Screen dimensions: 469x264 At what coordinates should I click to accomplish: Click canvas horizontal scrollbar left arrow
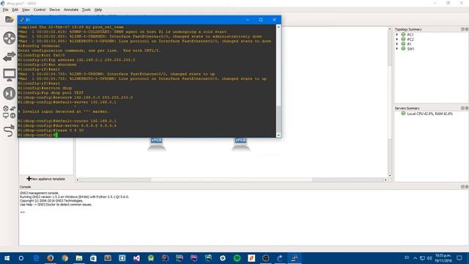point(78,180)
